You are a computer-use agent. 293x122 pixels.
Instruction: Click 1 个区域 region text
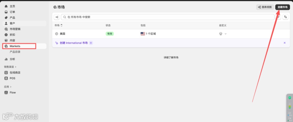[151, 34]
